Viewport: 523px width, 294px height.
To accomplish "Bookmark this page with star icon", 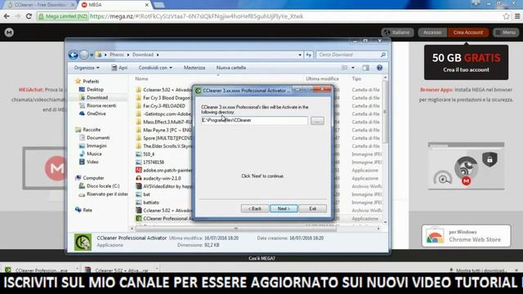I will click(x=506, y=16).
